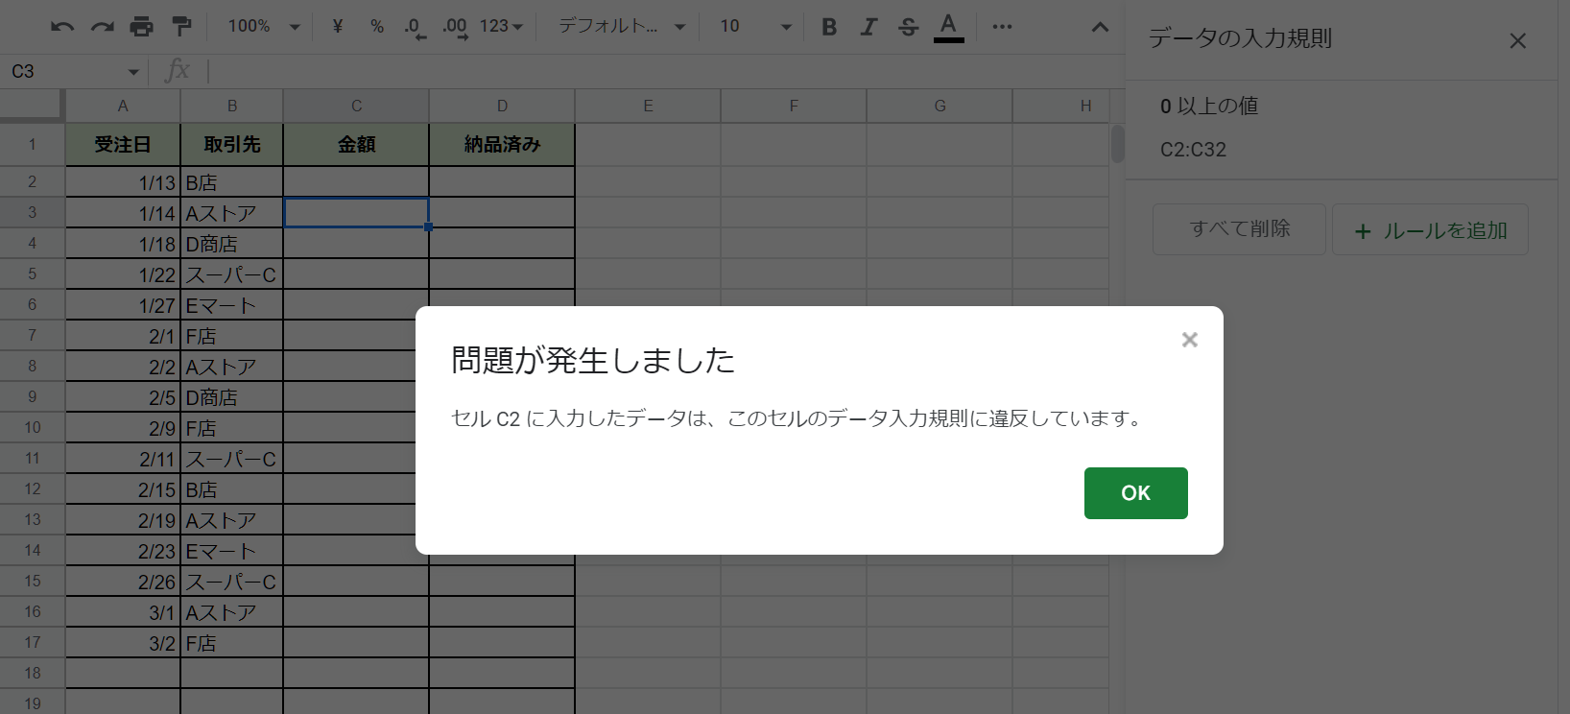Select row 5 header
Image resolution: width=1570 pixels, height=714 pixels.
coord(33,274)
